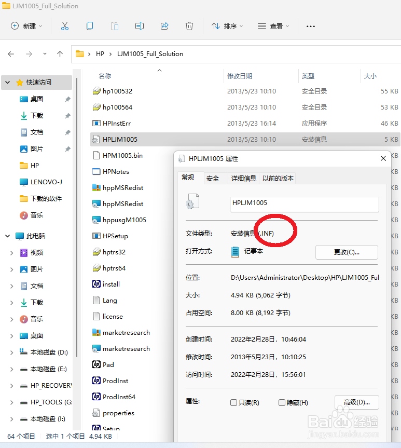Viewport: 401px width, 448px height.
Task: Select file properties
Action: (118, 413)
